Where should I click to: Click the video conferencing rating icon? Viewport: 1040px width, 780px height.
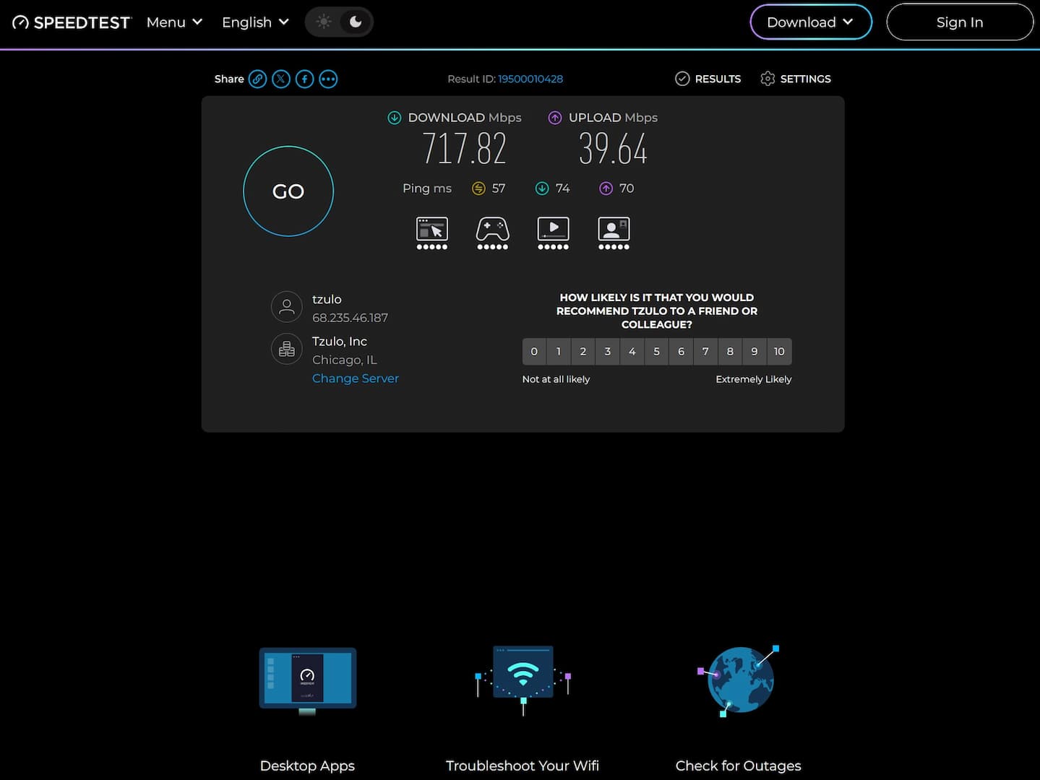[x=614, y=233]
